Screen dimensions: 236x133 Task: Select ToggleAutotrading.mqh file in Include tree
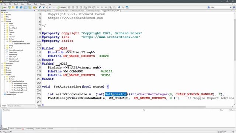point(22,44)
